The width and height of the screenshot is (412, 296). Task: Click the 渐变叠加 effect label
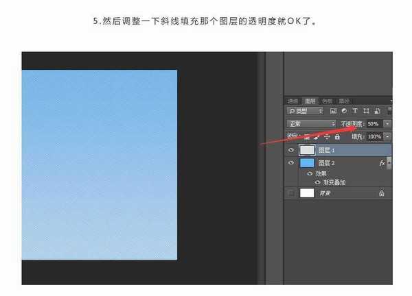point(334,182)
